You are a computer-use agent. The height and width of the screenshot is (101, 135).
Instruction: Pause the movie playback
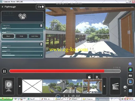(4, 71)
